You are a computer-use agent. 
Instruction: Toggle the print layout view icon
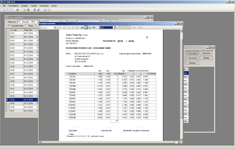click(x=86, y=27)
